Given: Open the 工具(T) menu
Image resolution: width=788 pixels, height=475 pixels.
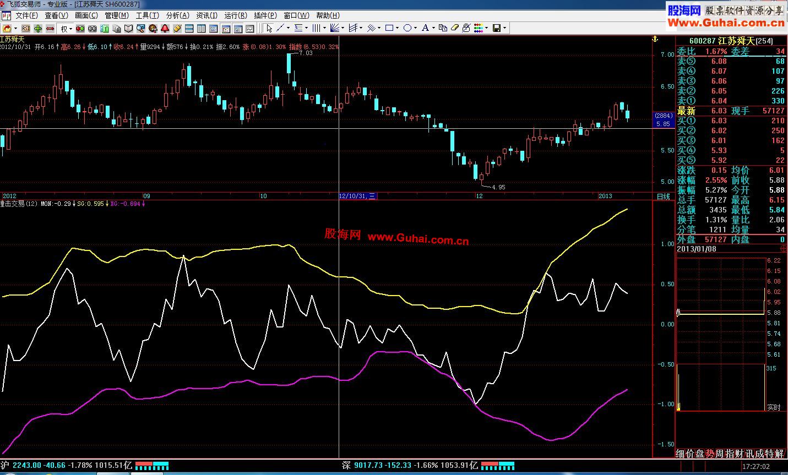Looking at the screenshot, I should [147, 15].
